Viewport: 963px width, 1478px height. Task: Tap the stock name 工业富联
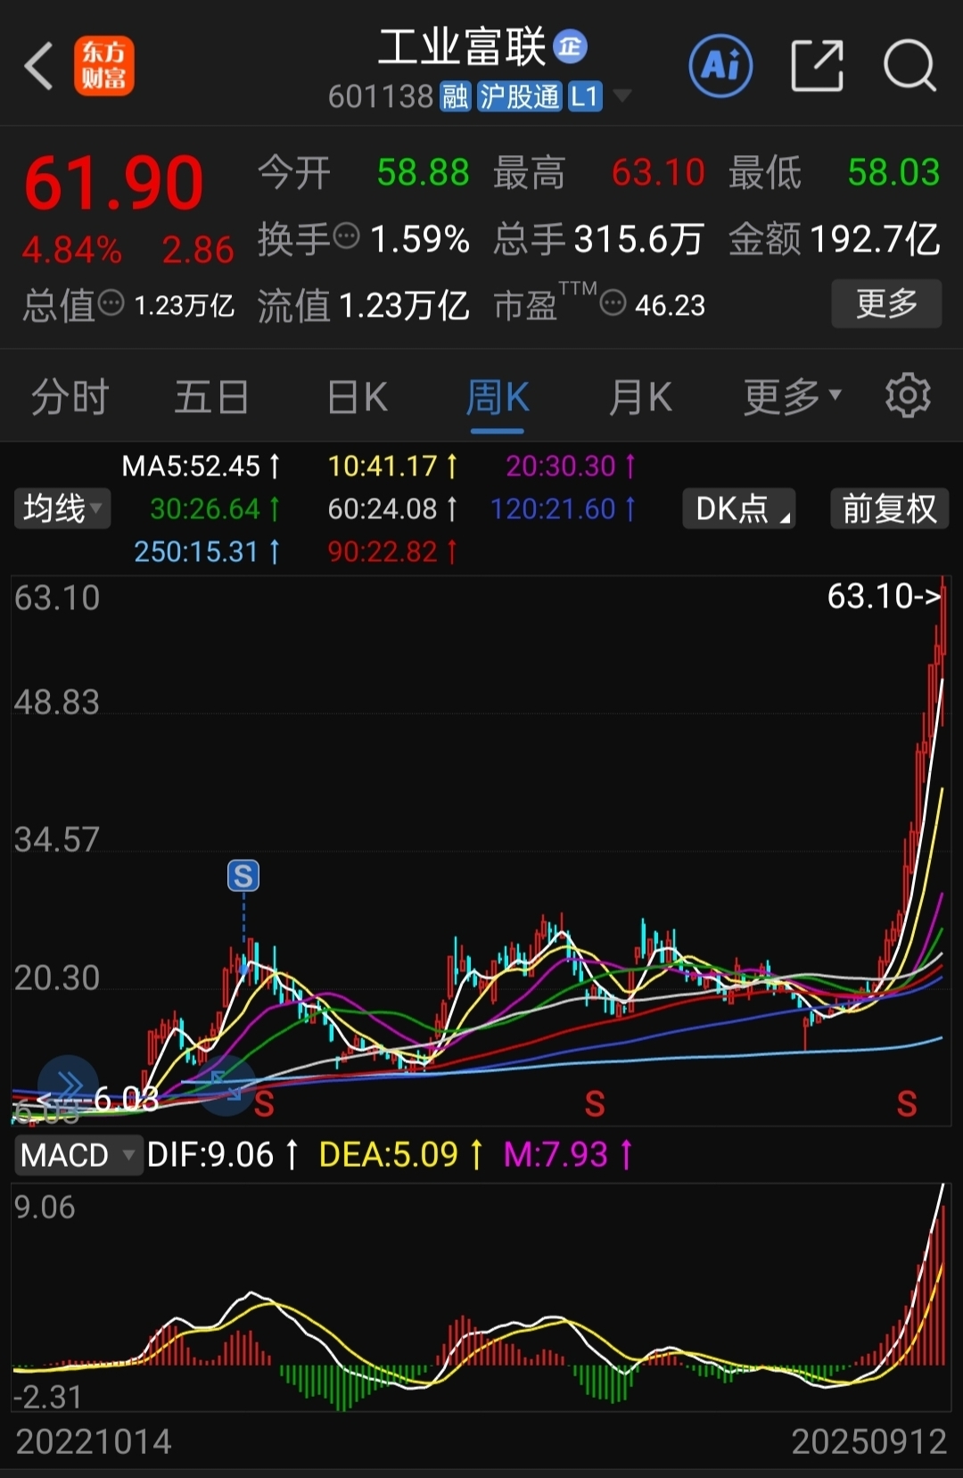(462, 46)
